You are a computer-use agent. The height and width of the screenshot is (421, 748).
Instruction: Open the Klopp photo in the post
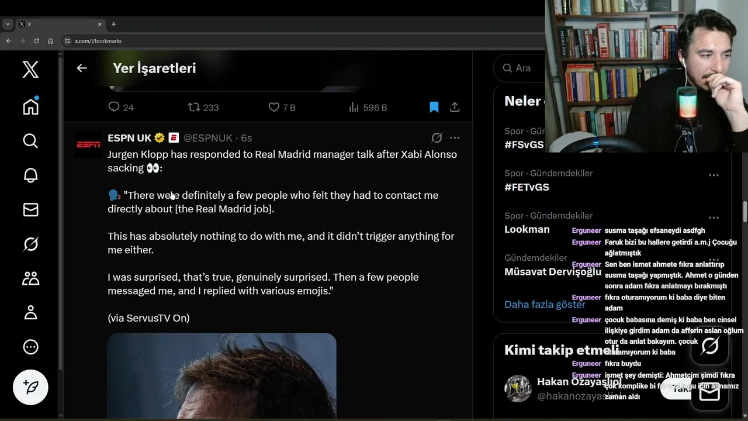[x=222, y=375]
